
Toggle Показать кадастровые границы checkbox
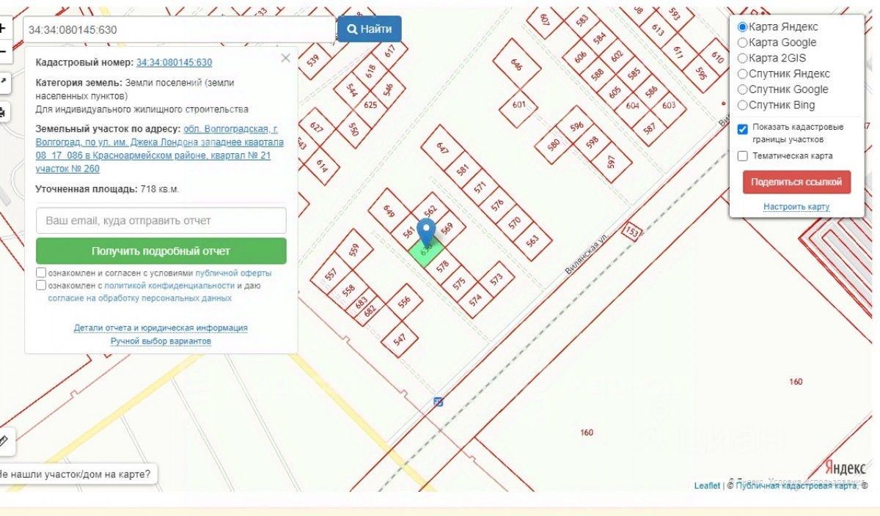point(742,129)
